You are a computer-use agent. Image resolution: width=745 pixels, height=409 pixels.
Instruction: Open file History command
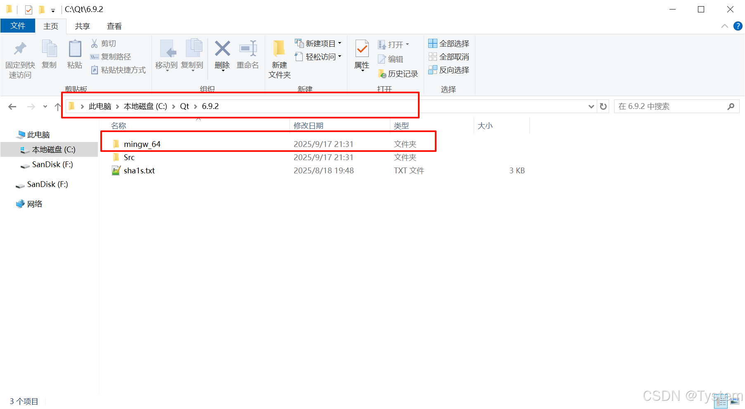pyautogui.click(x=398, y=74)
